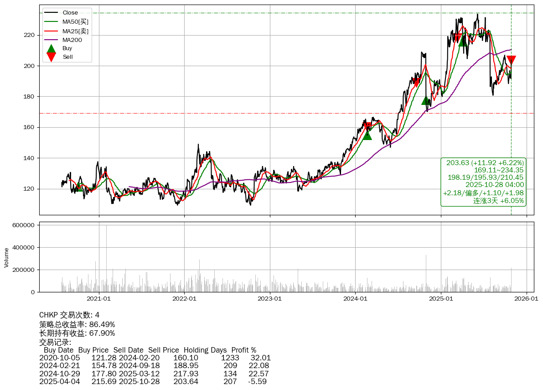Viewport: 543px width, 390px height.
Task: Click the red Sell triangle in the legend
Action: (x=52, y=57)
